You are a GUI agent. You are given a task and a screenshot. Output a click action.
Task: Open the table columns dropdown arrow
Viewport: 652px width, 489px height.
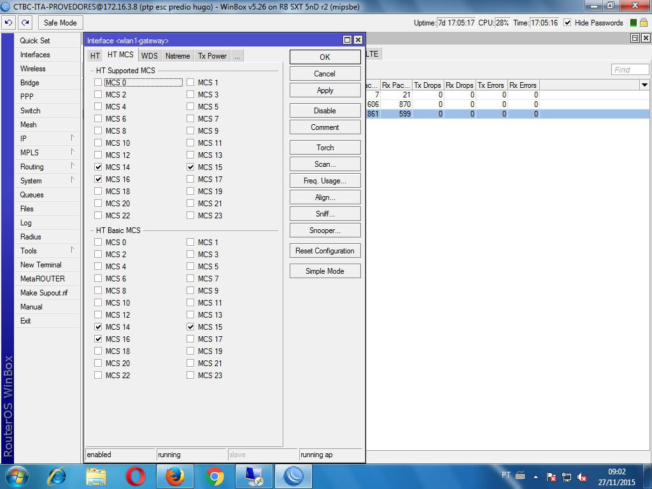[x=644, y=85]
